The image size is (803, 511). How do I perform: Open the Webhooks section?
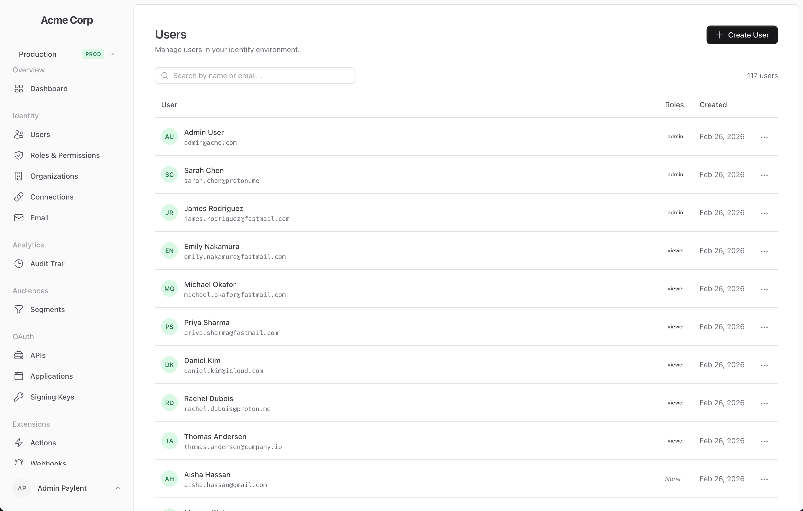(x=48, y=463)
